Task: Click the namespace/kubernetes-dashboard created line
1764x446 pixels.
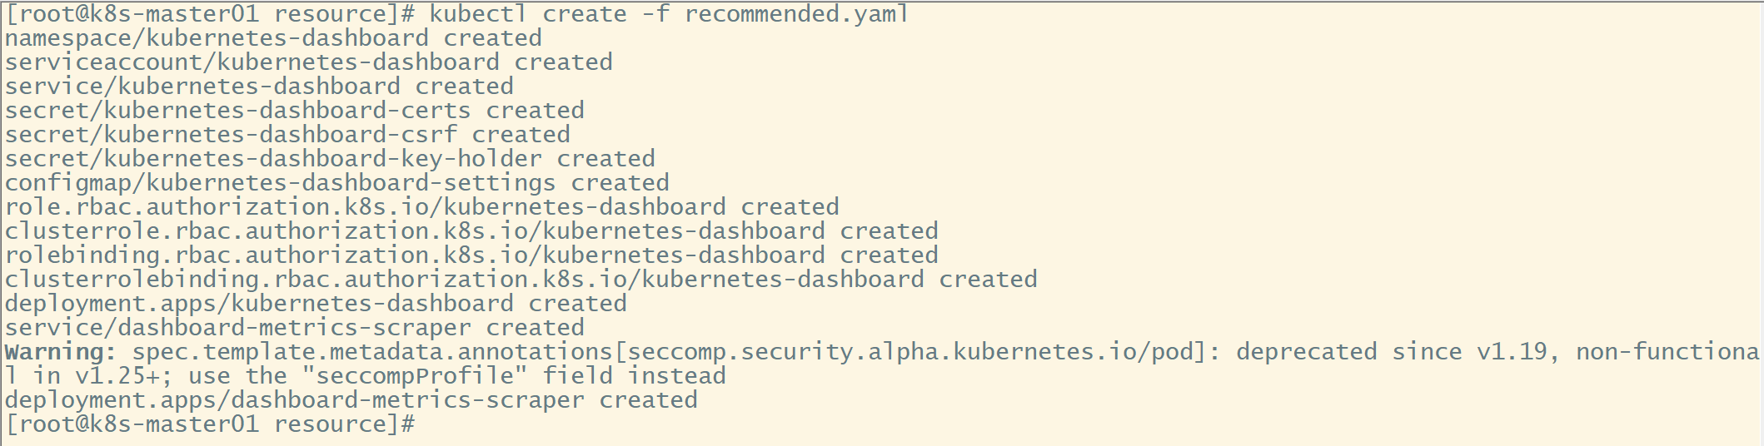Action: tap(273, 39)
